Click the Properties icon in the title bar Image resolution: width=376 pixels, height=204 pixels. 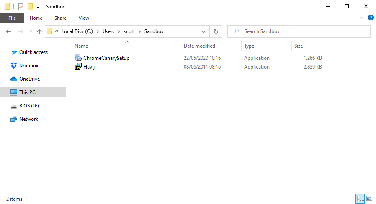(21, 7)
